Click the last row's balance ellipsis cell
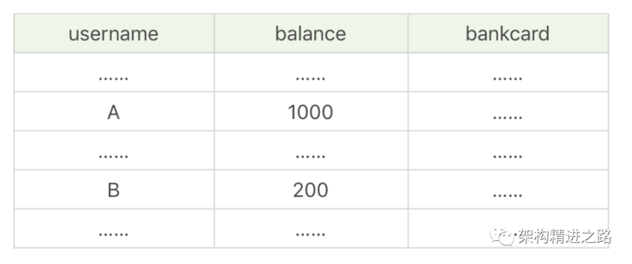The height and width of the screenshot is (264, 632). (311, 232)
